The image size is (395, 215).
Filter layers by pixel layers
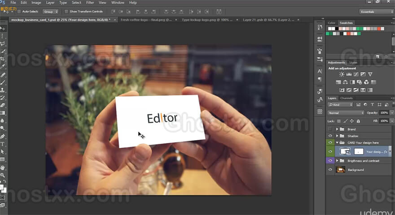tap(359, 105)
